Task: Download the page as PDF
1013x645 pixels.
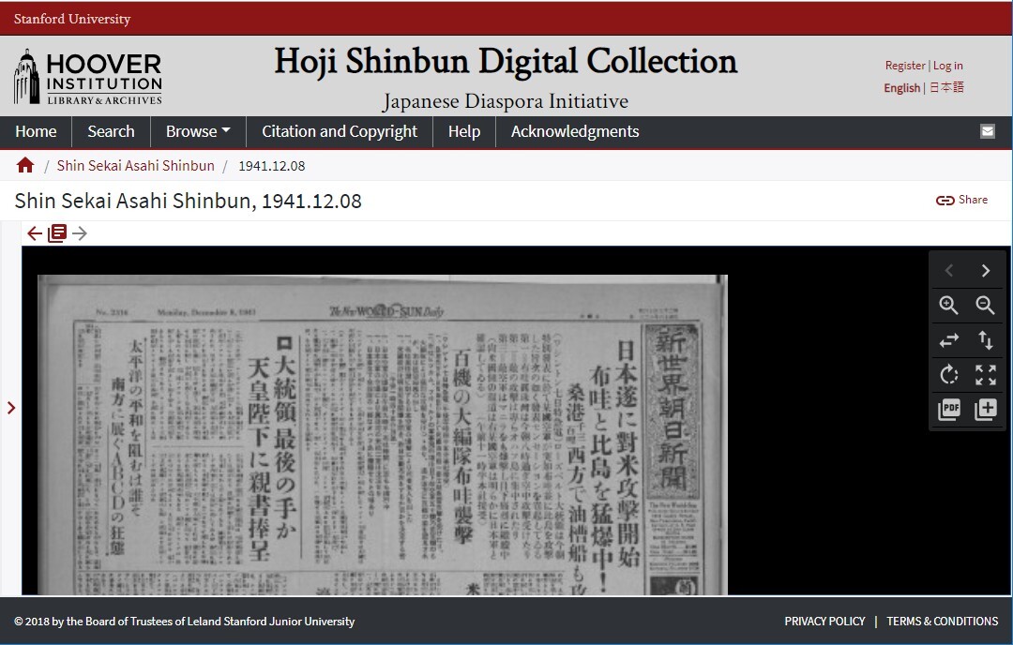Action: pyautogui.click(x=948, y=410)
